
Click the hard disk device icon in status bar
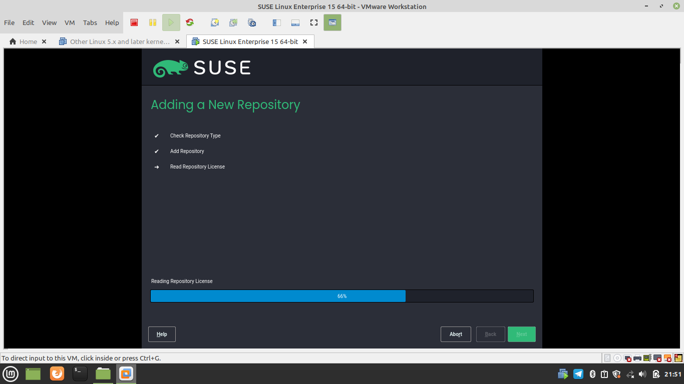click(607, 358)
